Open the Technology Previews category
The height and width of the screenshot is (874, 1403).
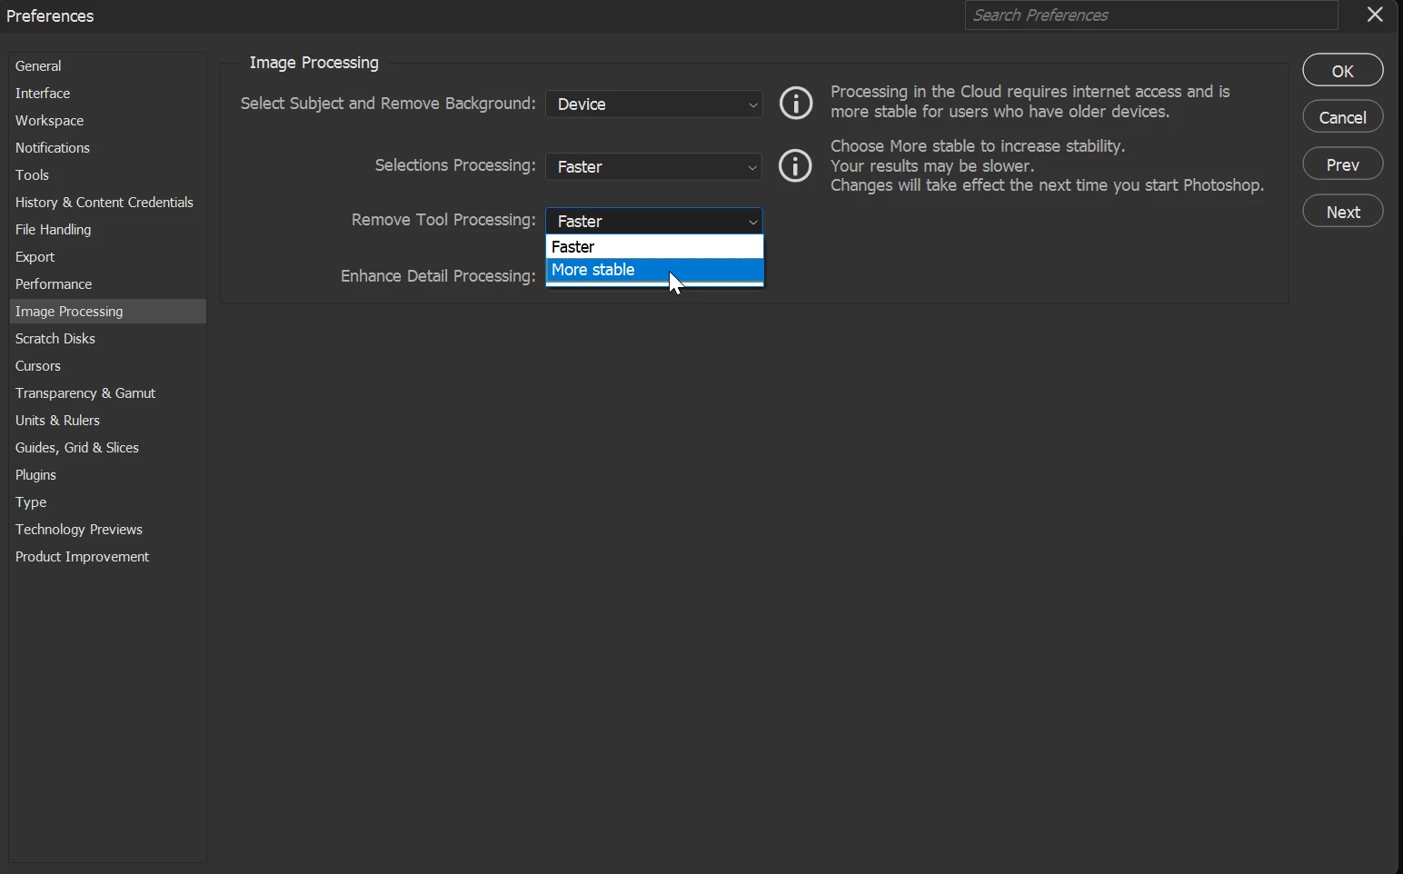point(107,530)
